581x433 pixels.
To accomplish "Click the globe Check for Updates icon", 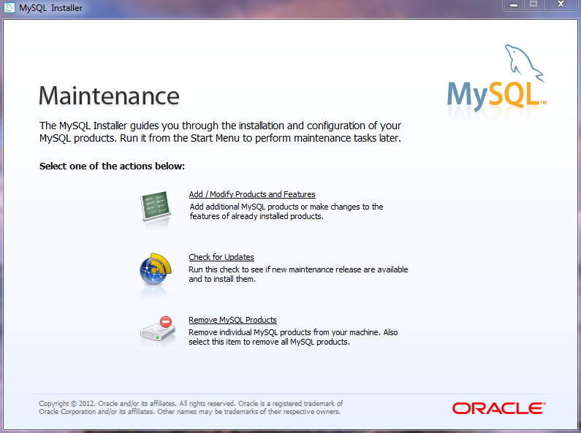I will (x=156, y=269).
